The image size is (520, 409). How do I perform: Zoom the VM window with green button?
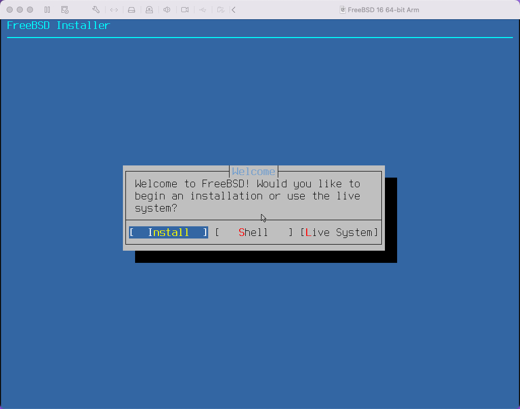(30, 10)
